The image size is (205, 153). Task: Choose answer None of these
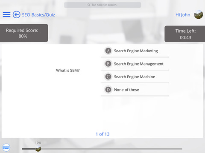[126, 90]
